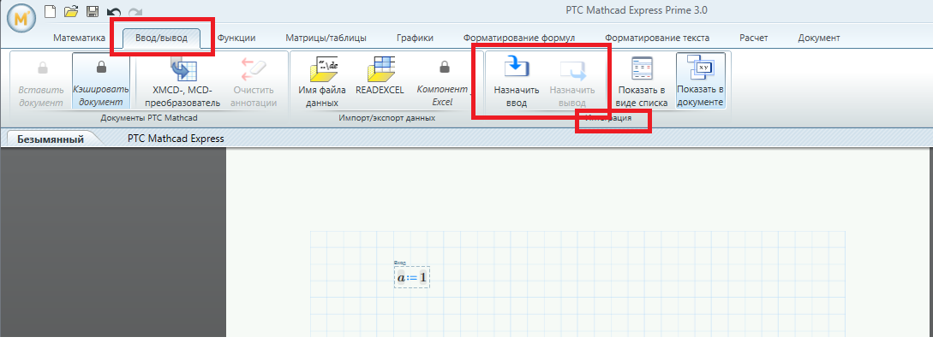The height and width of the screenshot is (343, 933).
Task: Switch to the Графики tab
Action: (415, 38)
